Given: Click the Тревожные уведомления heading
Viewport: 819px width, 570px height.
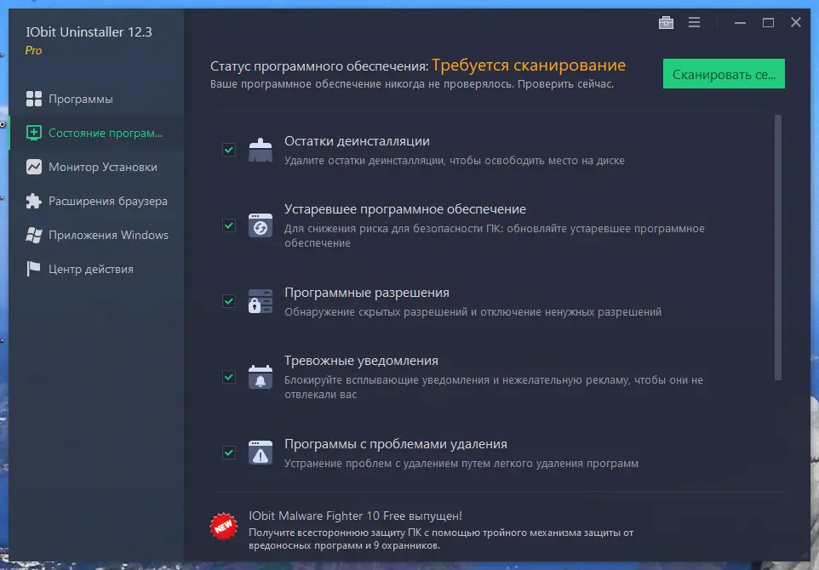Looking at the screenshot, I should pos(362,361).
